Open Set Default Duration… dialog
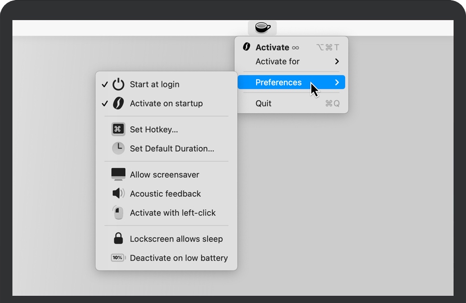466x303 pixels. tap(172, 149)
